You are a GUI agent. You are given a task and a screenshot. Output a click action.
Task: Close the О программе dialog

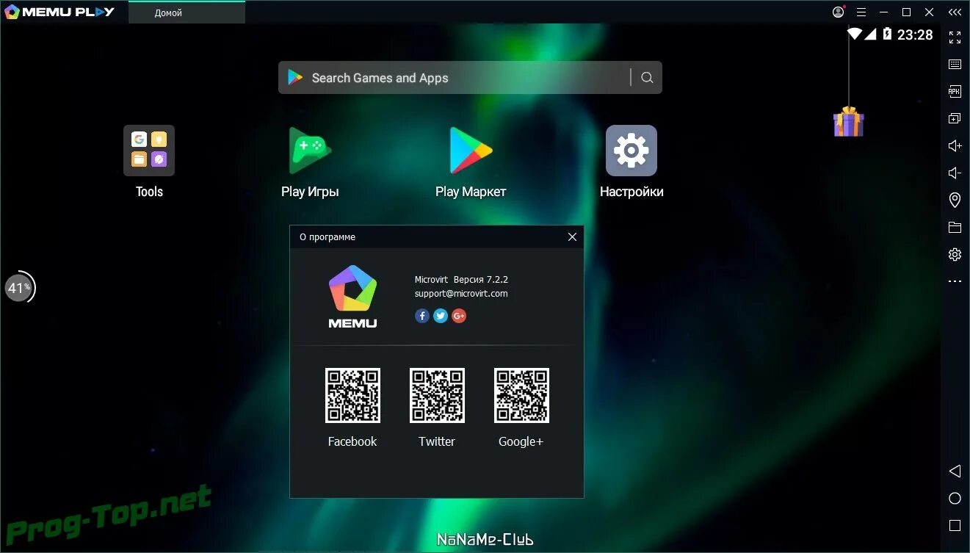coord(572,236)
